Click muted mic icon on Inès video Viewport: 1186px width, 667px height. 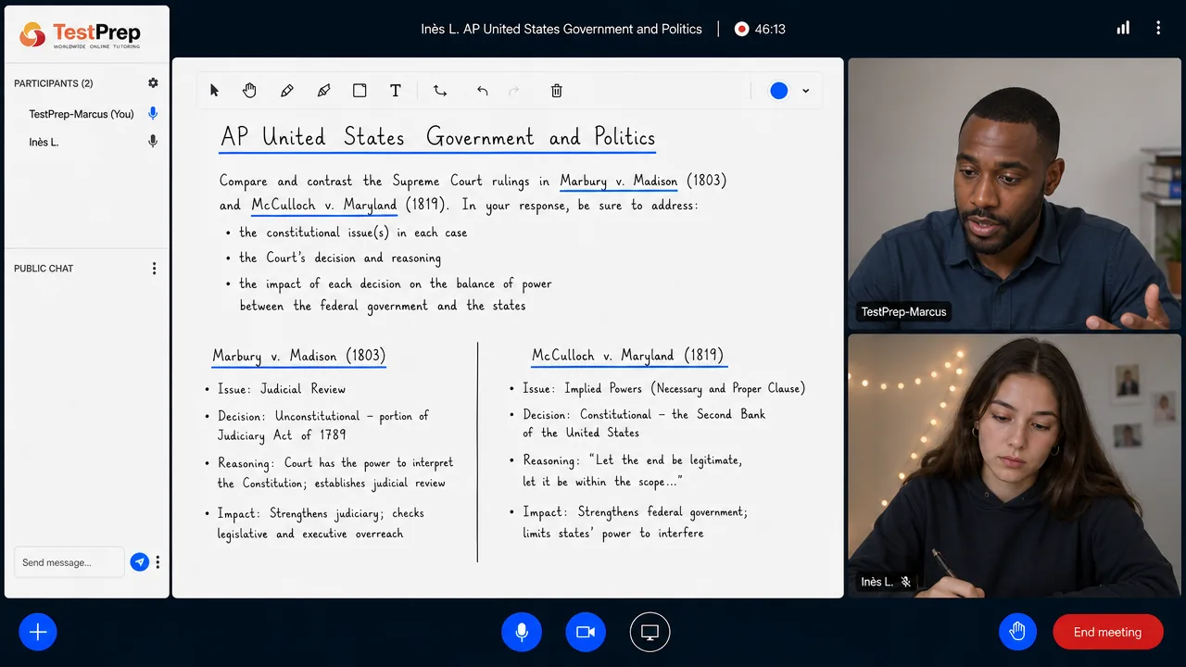coord(906,582)
